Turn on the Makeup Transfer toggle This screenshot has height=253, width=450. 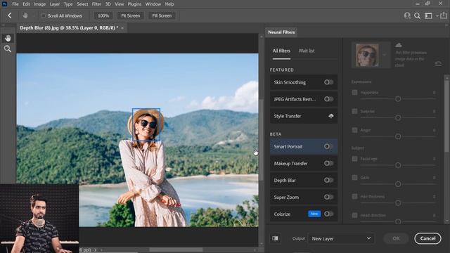coord(328,164)
